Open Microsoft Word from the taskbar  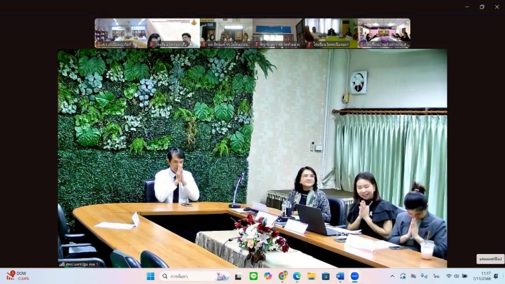340,276
